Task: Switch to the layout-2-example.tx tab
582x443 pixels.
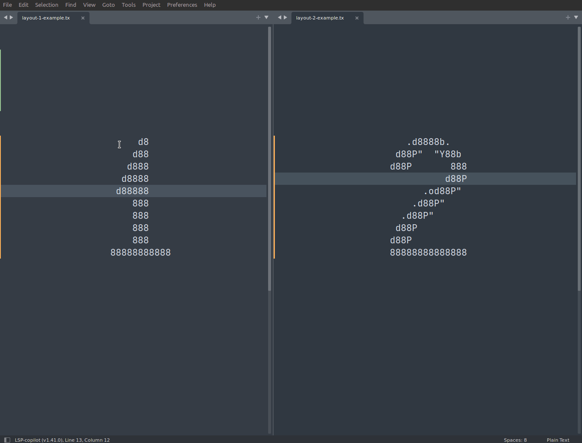Action: coord(319,18)
